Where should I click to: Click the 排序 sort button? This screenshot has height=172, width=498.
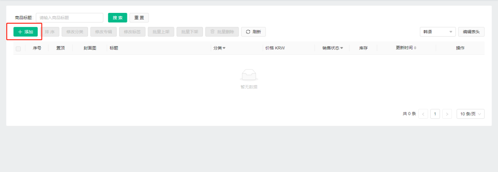(x=50, y=32)
